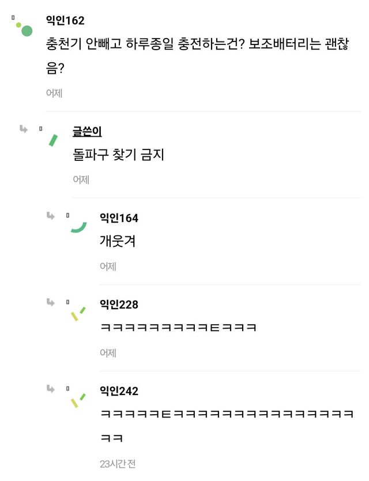Click the reply arrow beside 익인242's comment
Image resolution: width=369 pixels, height=481 pixels.
coord(51,389)
